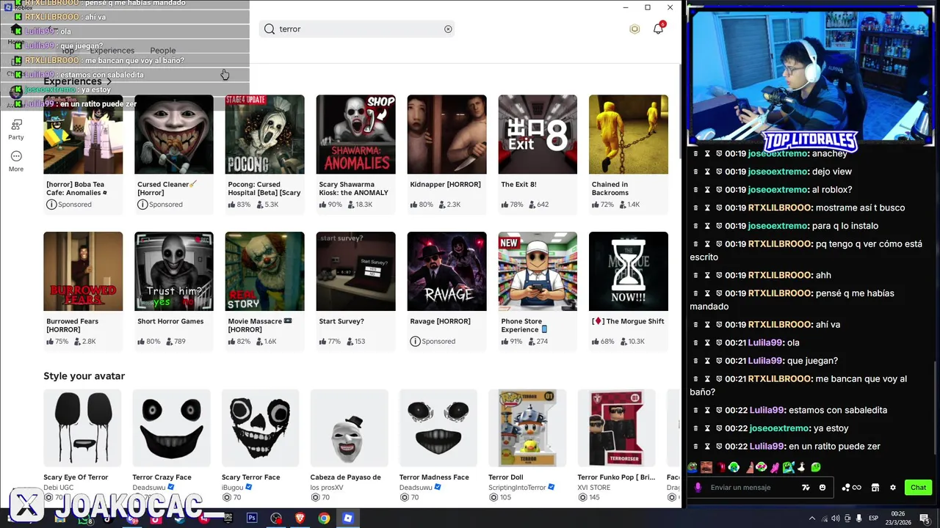Click the microphone icon in chat box

[x=698, y=488]
